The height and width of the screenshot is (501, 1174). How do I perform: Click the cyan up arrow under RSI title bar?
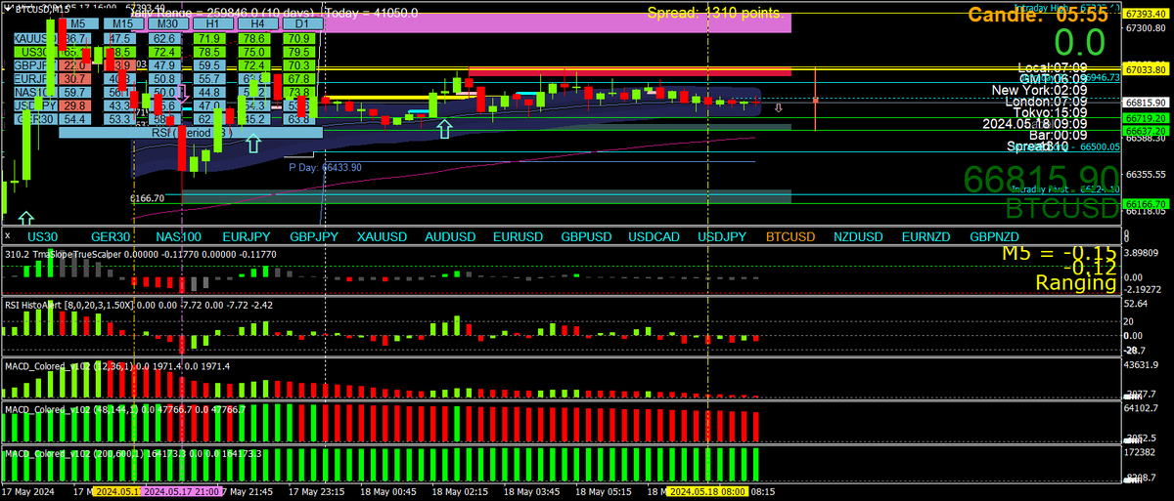(252, 145)
